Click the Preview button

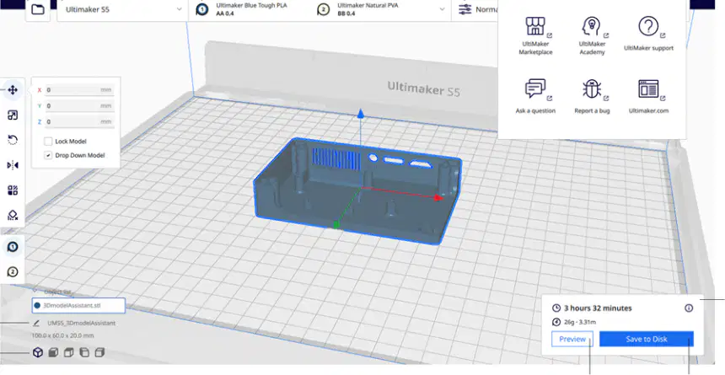tap(572, 339)
